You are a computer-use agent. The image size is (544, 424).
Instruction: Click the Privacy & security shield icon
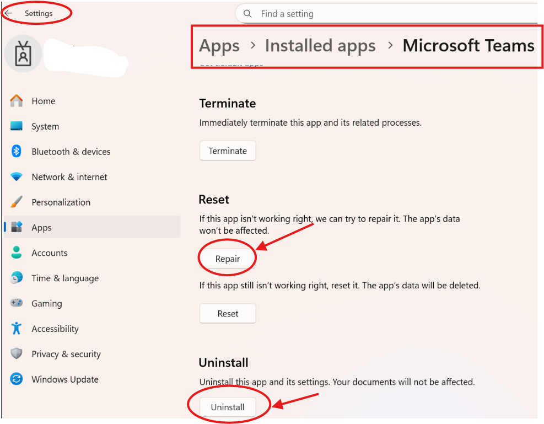(17, 353)
